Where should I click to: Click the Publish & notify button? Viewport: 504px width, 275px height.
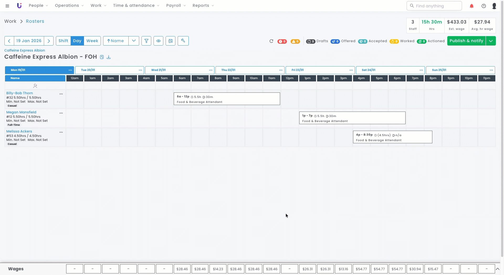466,41
